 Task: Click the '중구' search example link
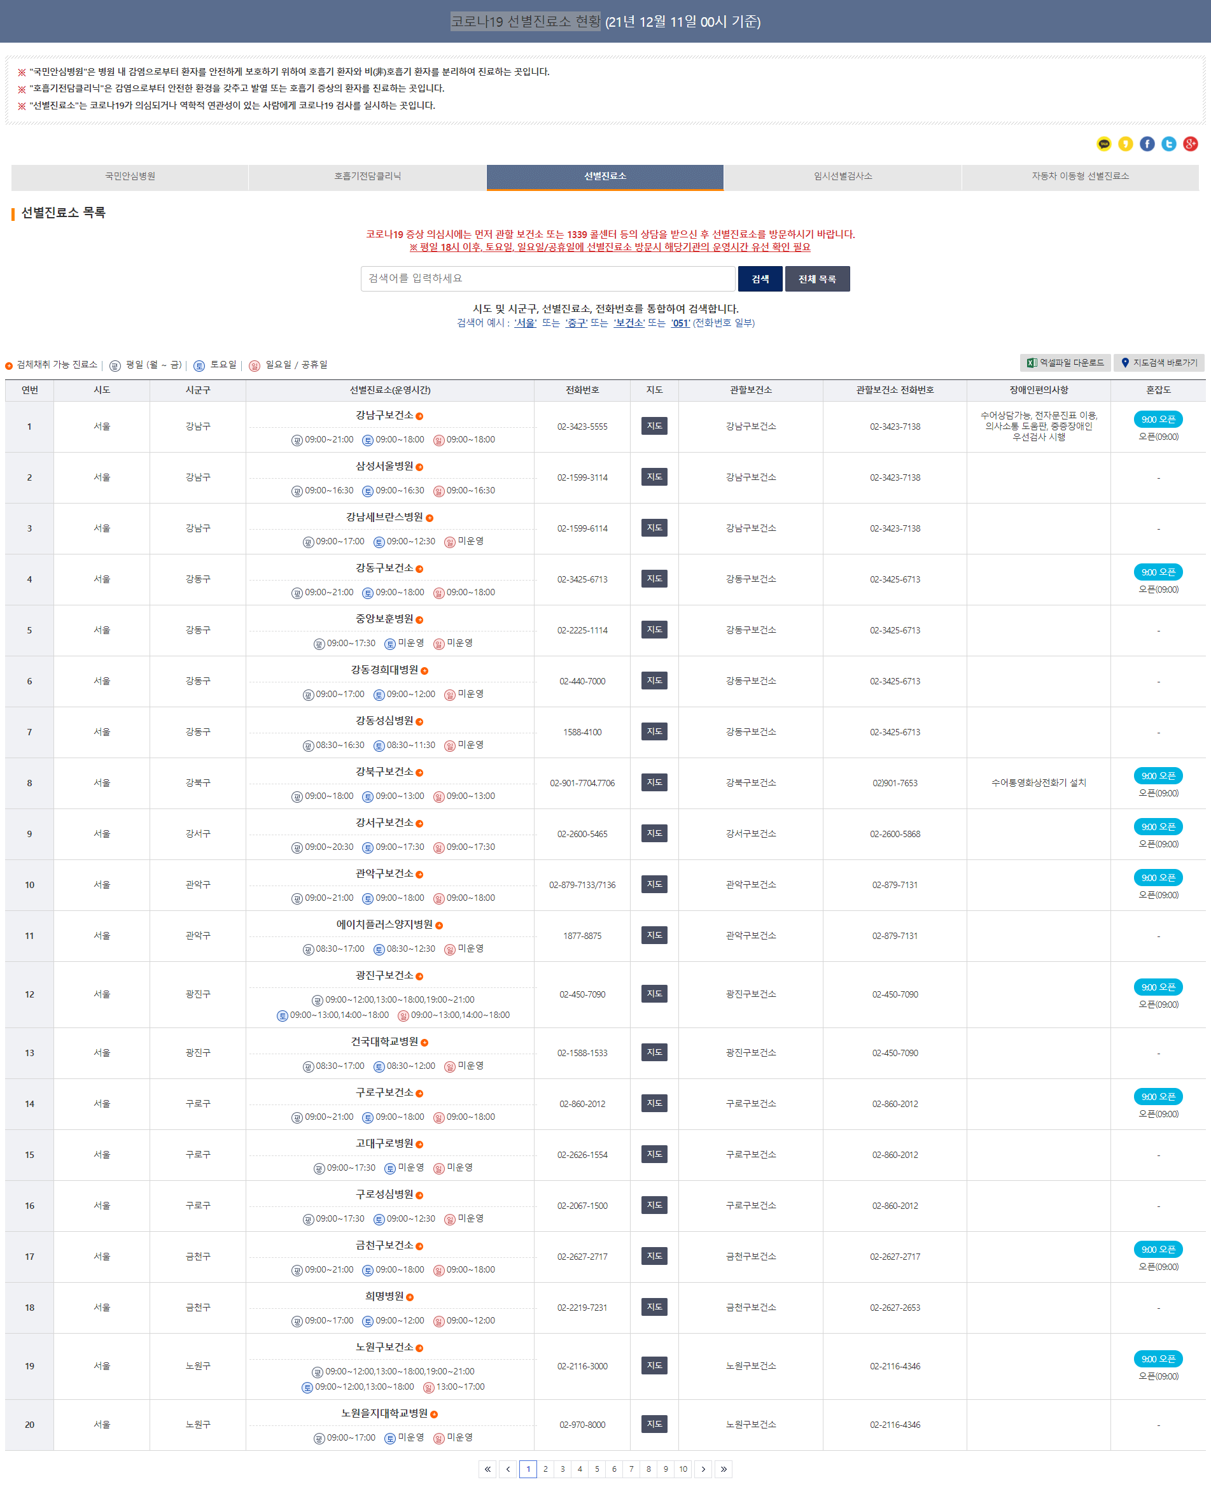coord(576,323)
